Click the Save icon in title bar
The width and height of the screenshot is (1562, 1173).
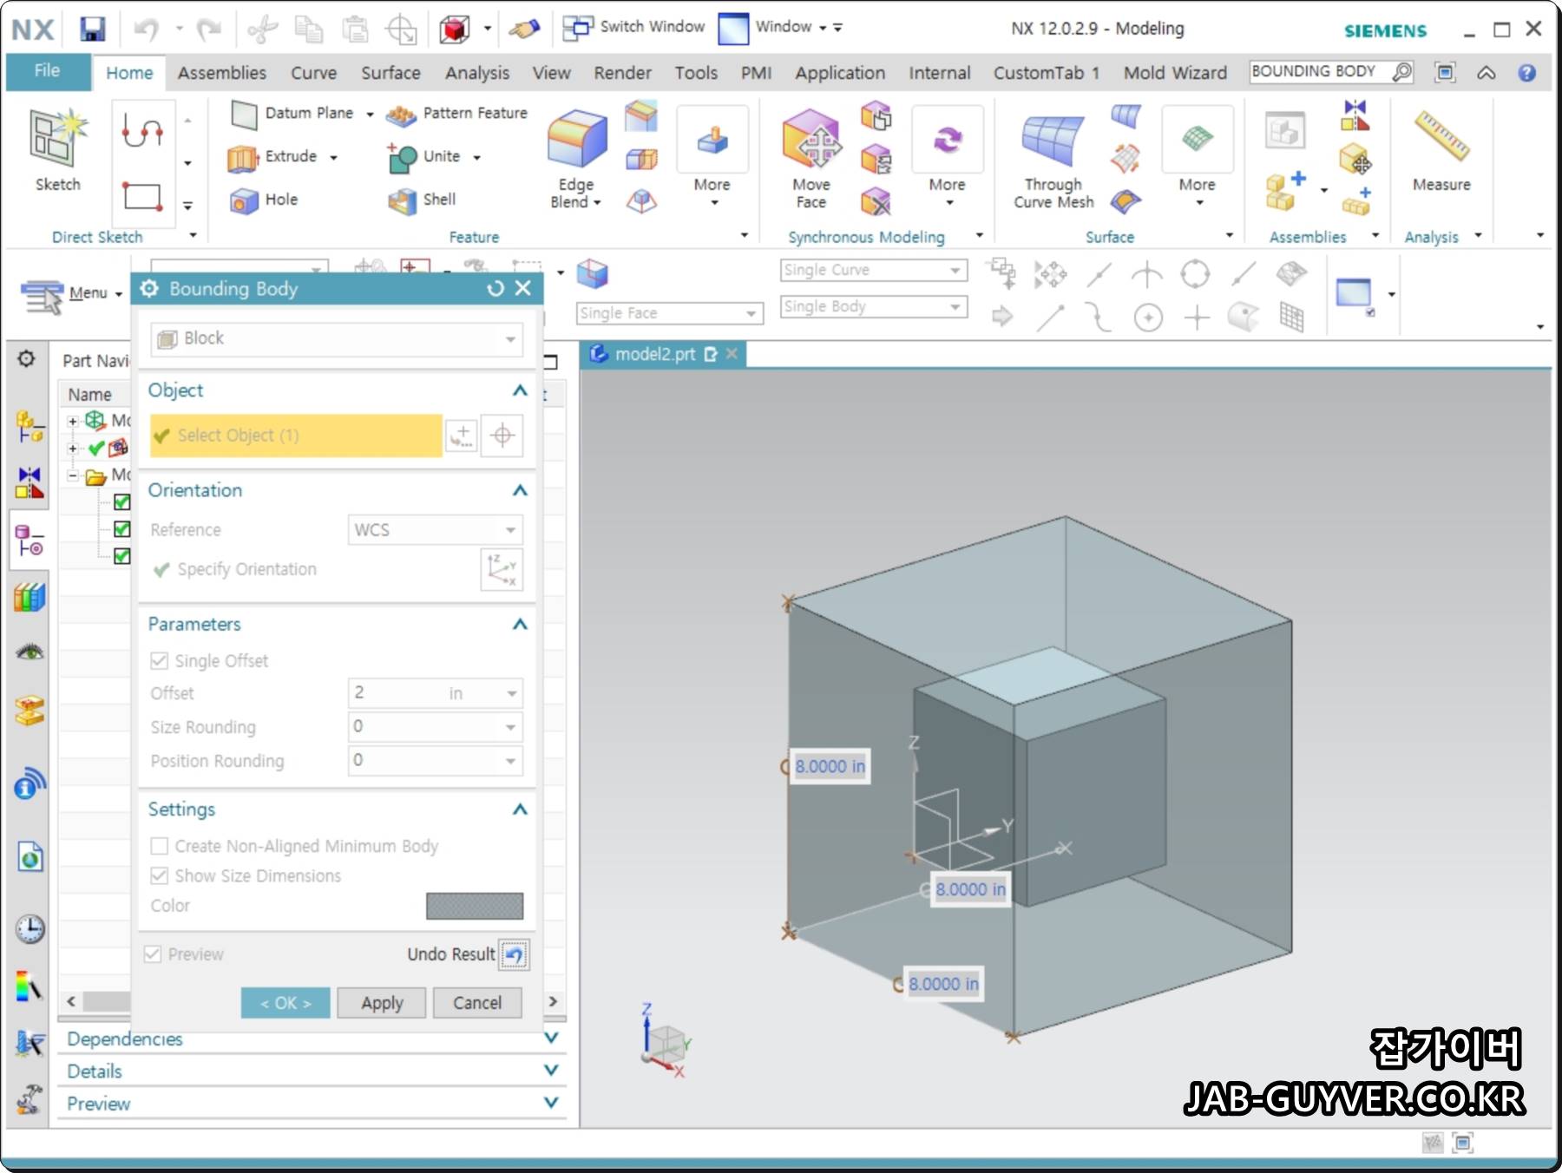[x=93, y=29]
